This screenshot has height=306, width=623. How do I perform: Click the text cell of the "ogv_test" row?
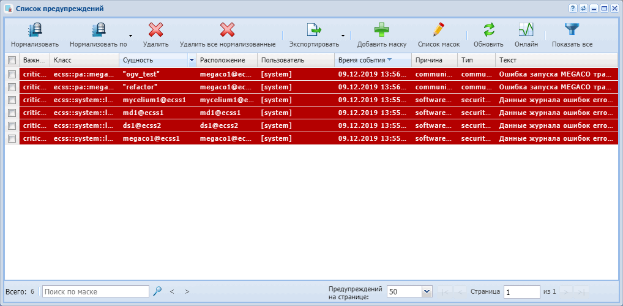tap(557, 74)
